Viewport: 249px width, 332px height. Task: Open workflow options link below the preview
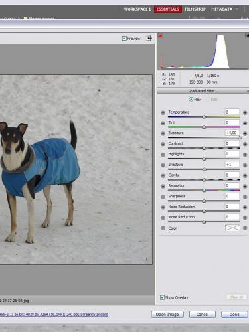54,314
